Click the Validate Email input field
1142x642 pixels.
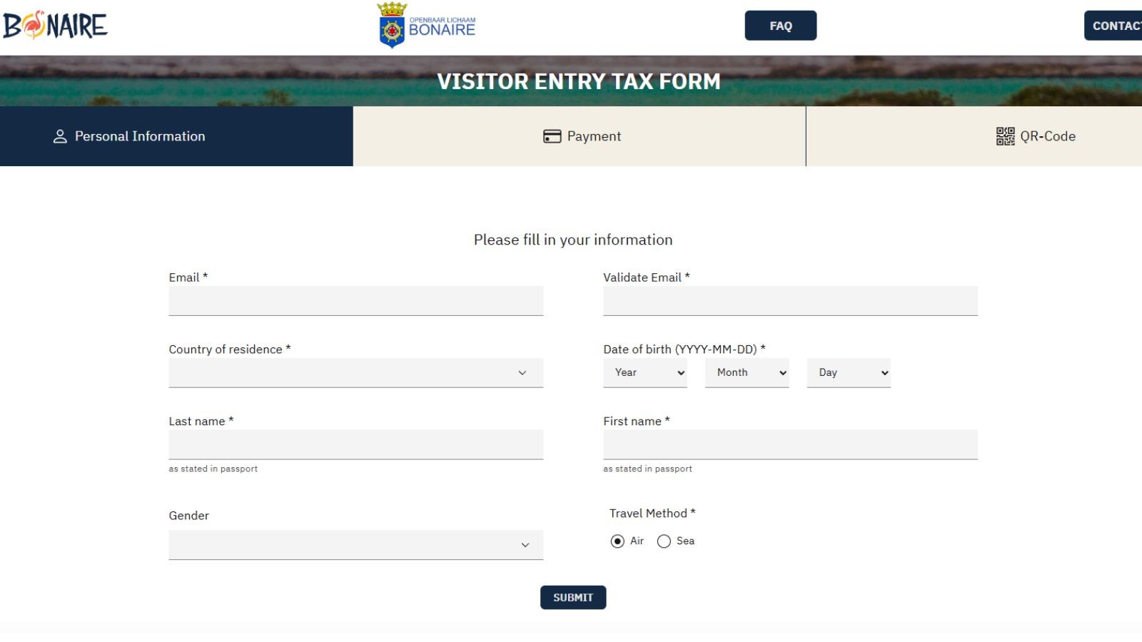pos(790,300)
